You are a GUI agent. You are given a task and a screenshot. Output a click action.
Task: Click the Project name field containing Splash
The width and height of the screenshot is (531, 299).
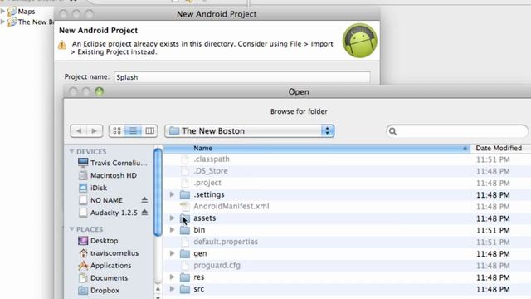tap(242, 77)
